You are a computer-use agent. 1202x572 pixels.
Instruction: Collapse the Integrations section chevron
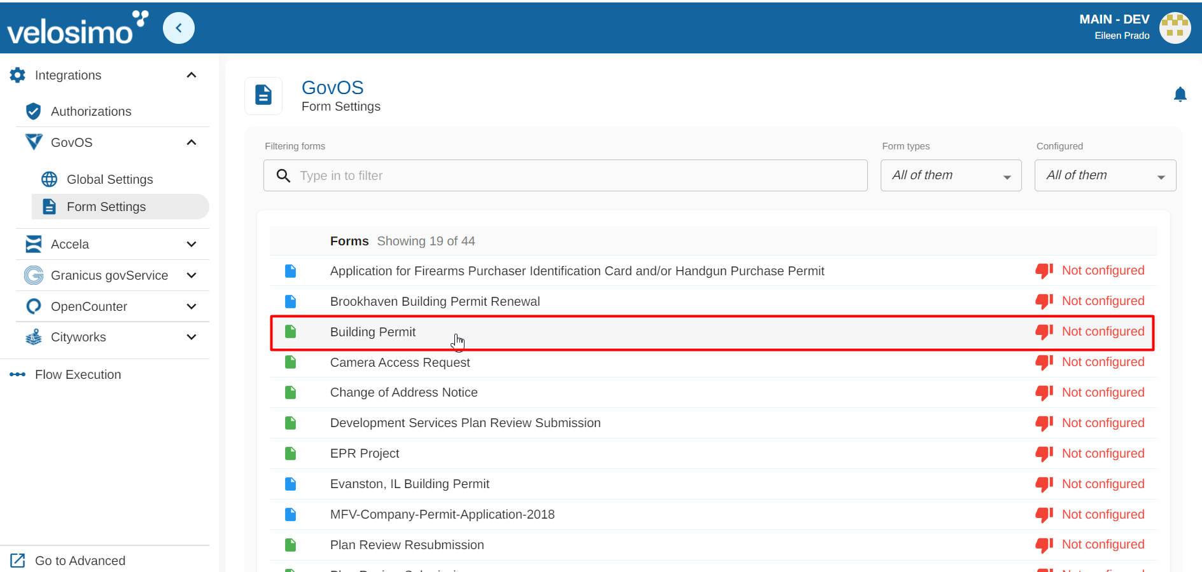pos(192,75)
